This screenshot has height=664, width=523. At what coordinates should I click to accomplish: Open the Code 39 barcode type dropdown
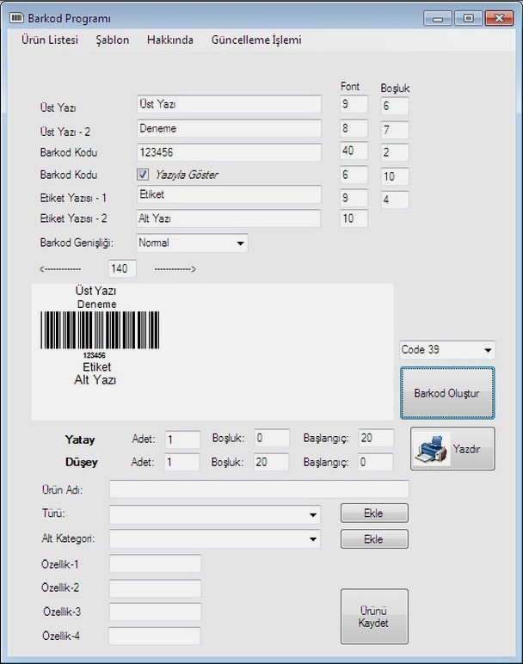[447, 350]
